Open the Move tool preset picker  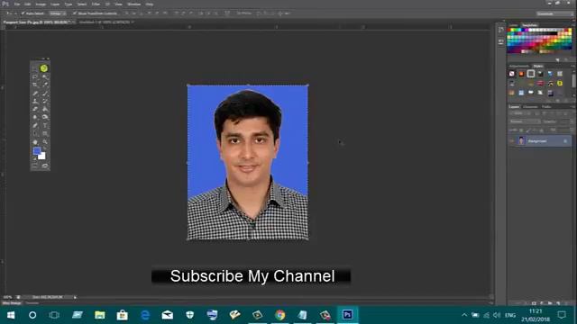click(10, 13)
